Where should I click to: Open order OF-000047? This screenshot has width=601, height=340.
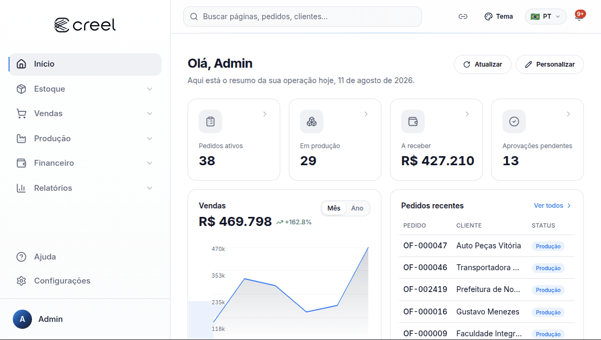pyautogui.click(x=425, y=246)
